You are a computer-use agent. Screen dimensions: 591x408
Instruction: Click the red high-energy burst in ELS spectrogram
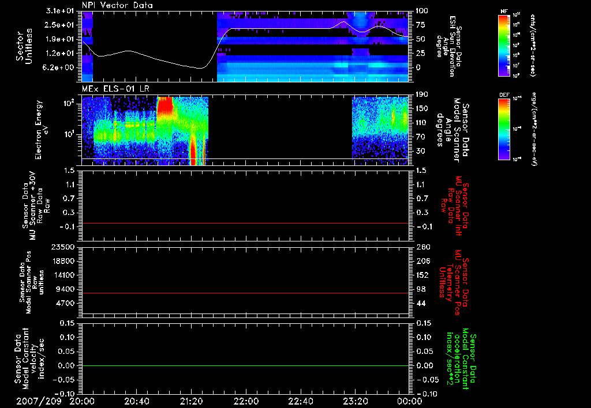pyautogui.click(x=164, y=105)
